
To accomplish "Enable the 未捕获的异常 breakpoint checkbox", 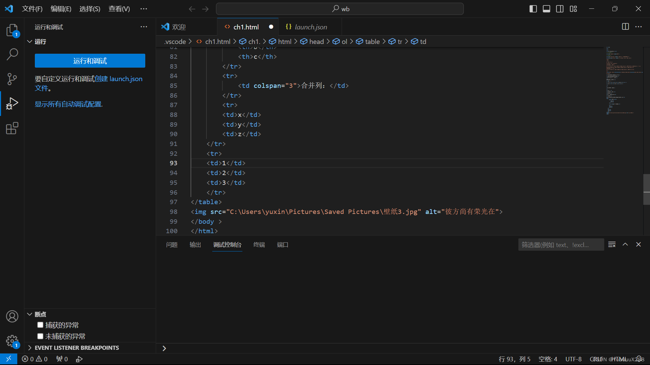I will point(40,336).
